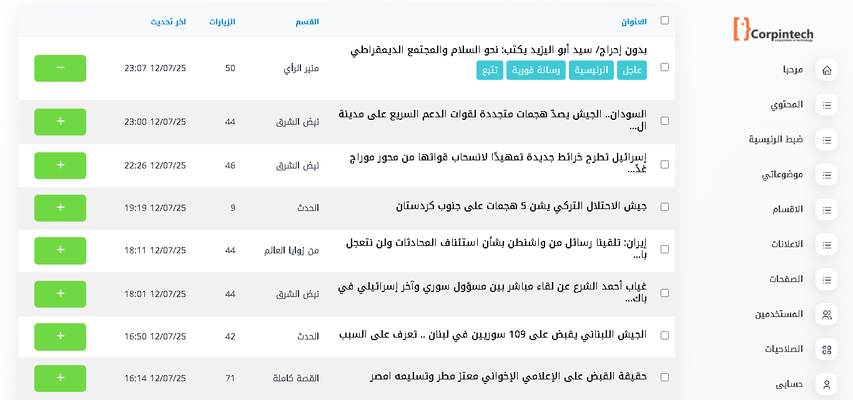
Task: Click the عاجل tag button
Action: click(633, 70)
